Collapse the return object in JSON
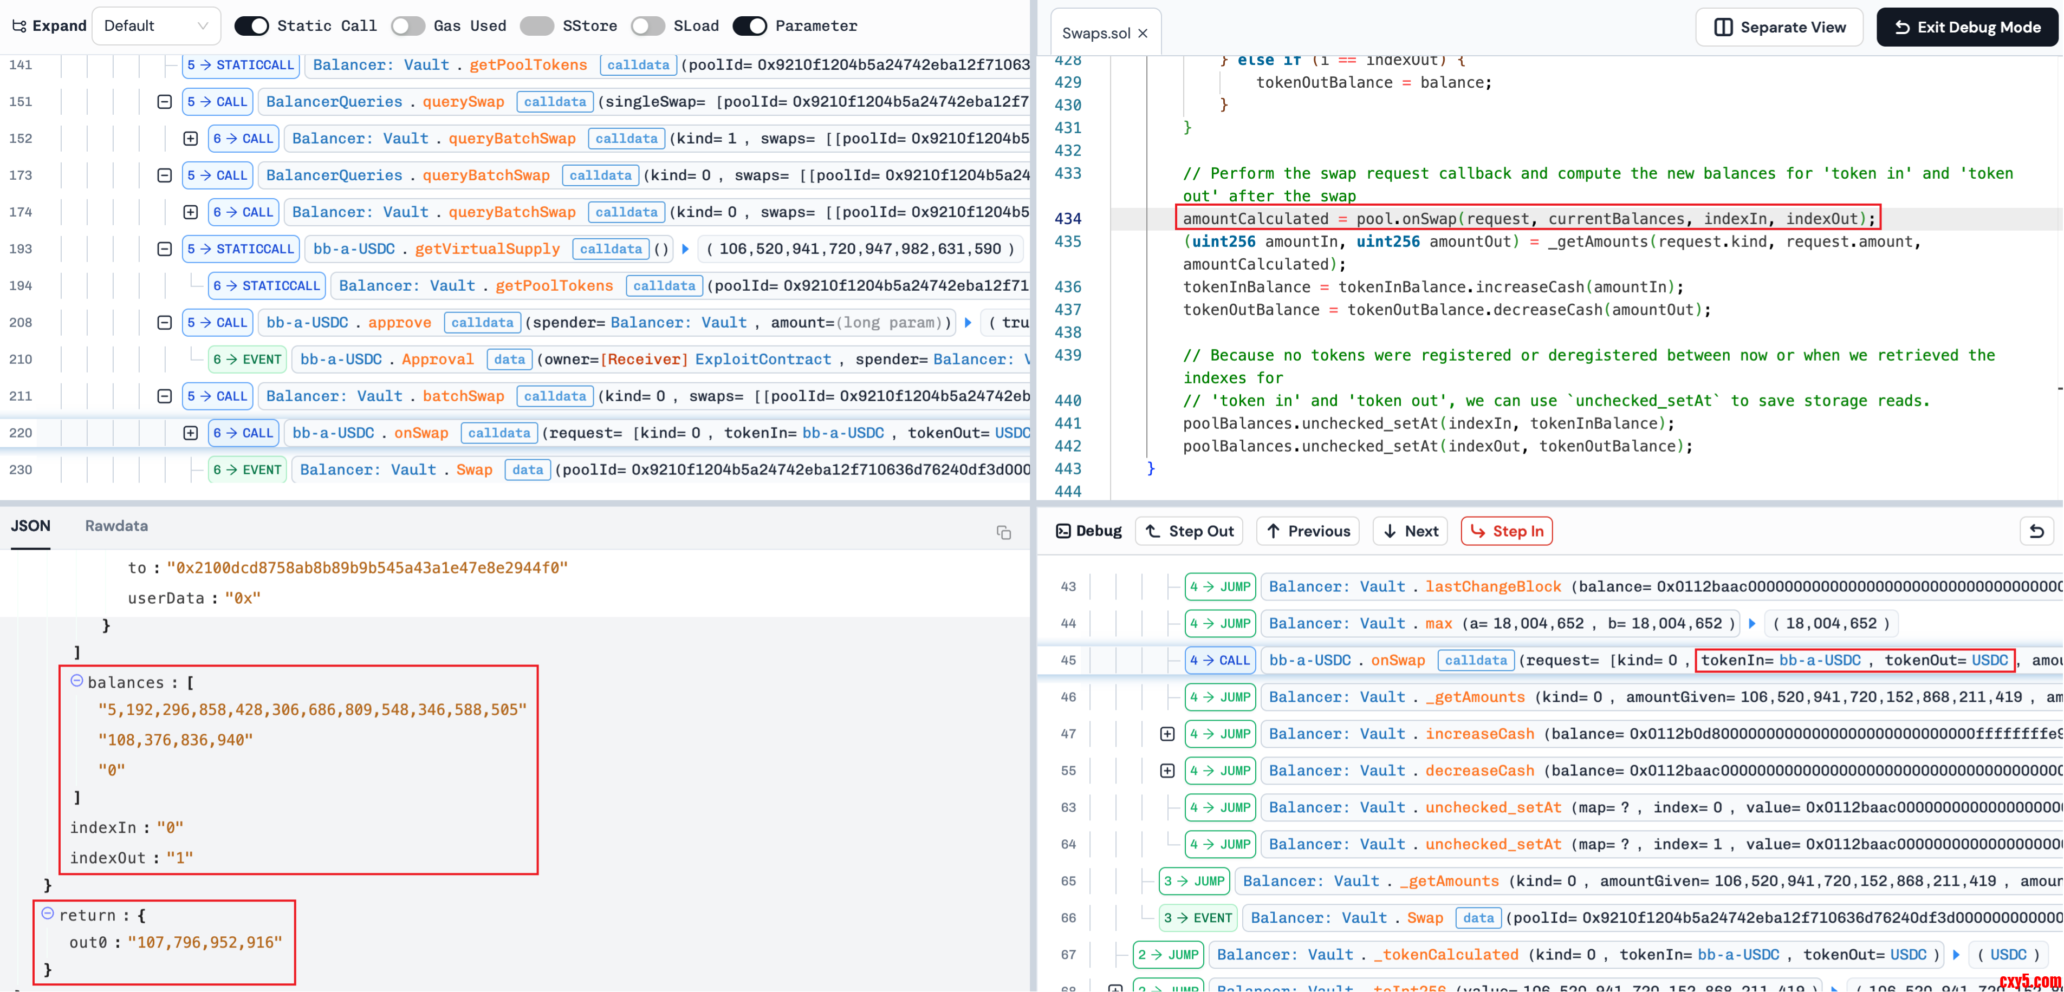2064x992 pixels. 48,913
